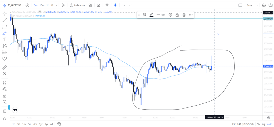Select the 1d date range
274x127 pixels.
pos(14,124)
